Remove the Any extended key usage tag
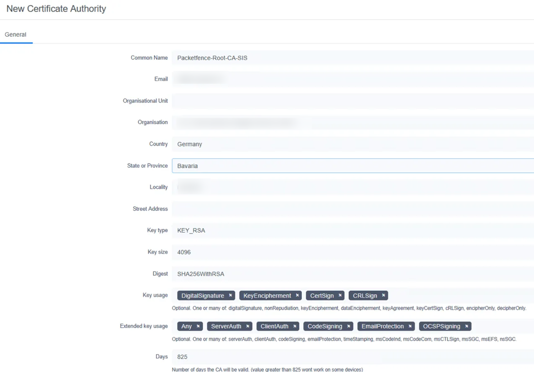 (198, 326)
